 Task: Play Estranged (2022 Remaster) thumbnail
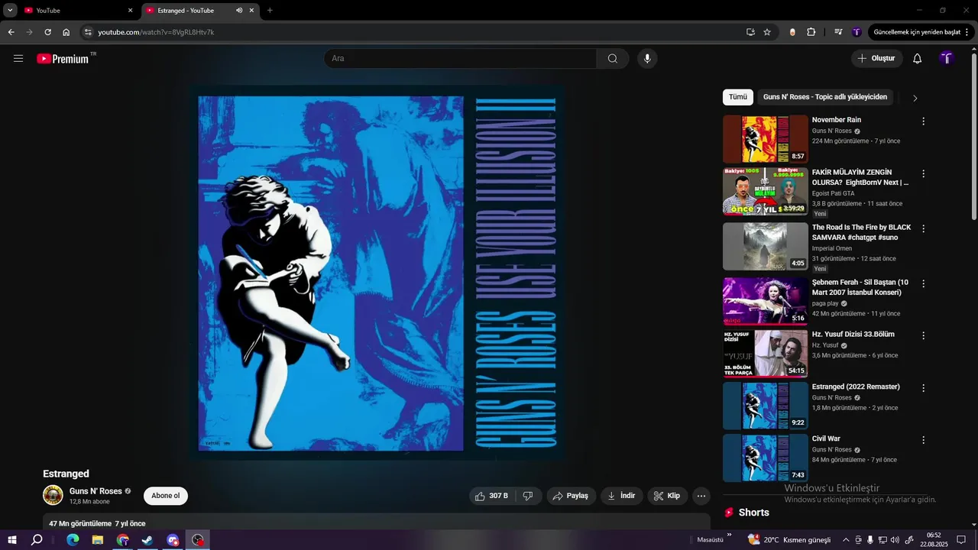tap(766, 406)
